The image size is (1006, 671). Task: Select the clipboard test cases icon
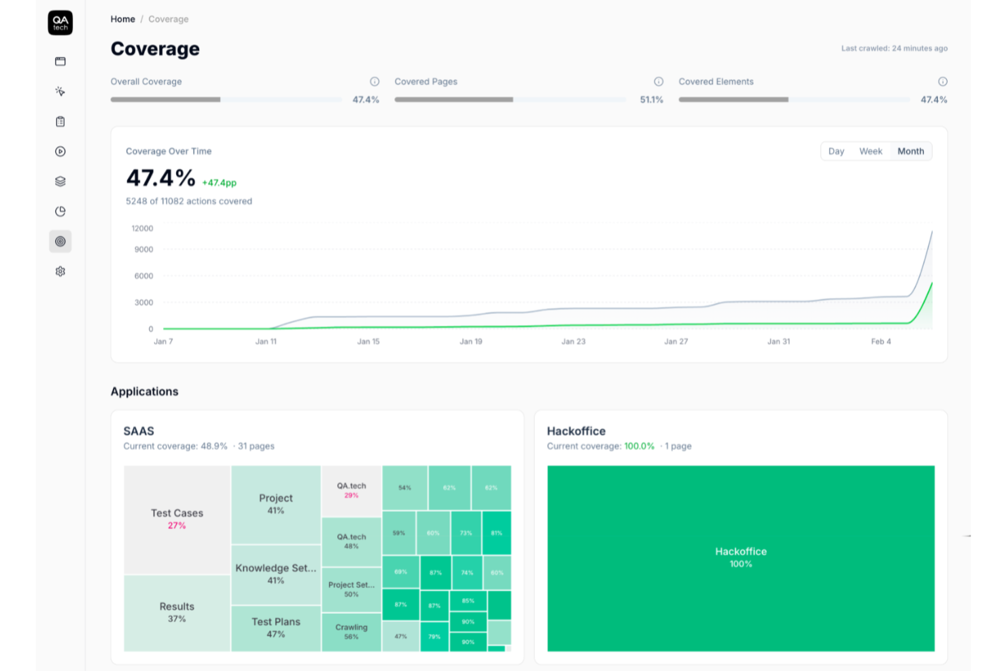pyautogui.click(x=60, y=121)
